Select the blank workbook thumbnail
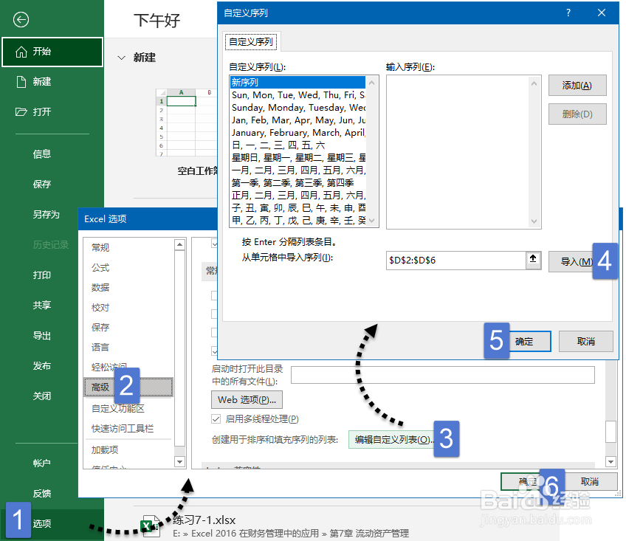626x541 pixels. (x=187, y=123)
